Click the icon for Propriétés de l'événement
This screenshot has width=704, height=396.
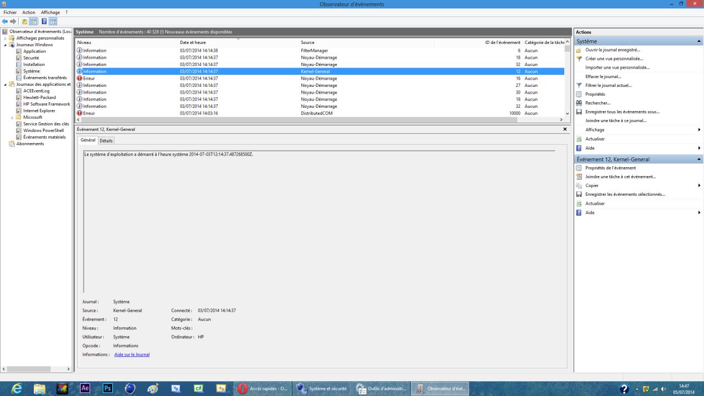pyautogui.click(x=579, y=168)
